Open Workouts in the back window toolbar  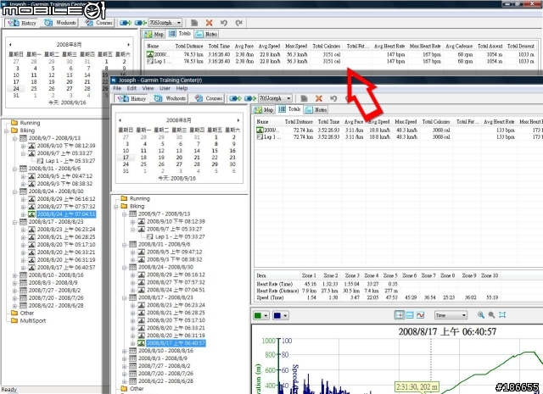60,23
